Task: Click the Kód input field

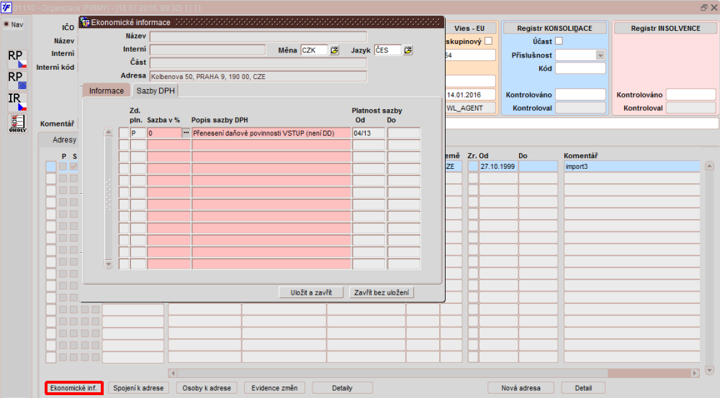Action: point(580,69)
